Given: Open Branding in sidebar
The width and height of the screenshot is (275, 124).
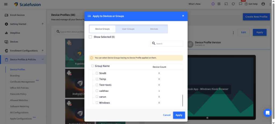Looking at the screenshot, I should [15, 76].
